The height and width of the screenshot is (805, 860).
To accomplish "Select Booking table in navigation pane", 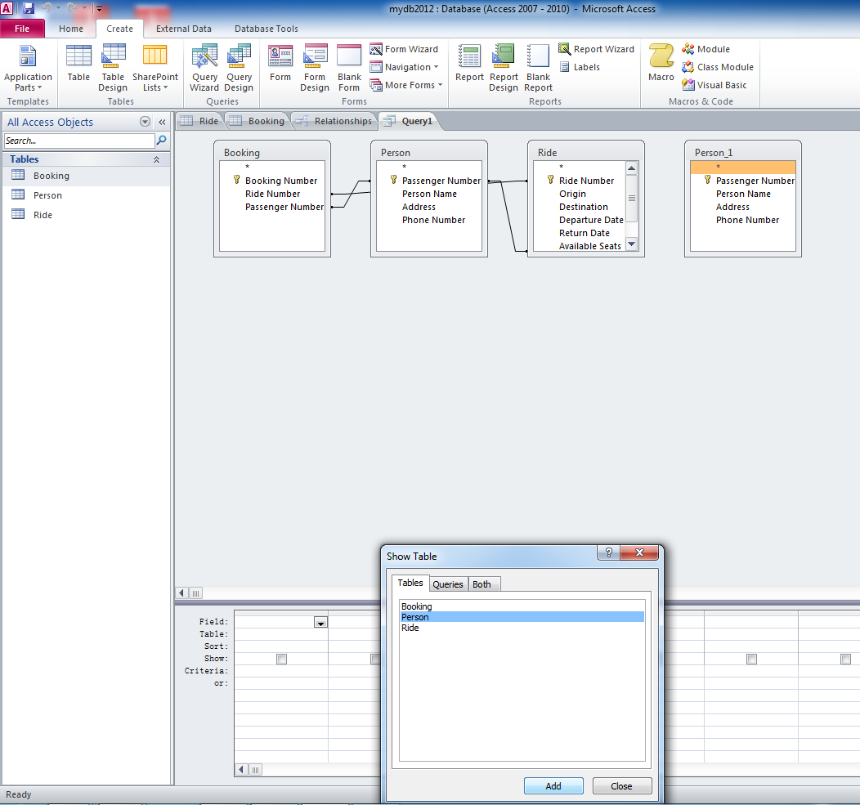I will 51,176.
